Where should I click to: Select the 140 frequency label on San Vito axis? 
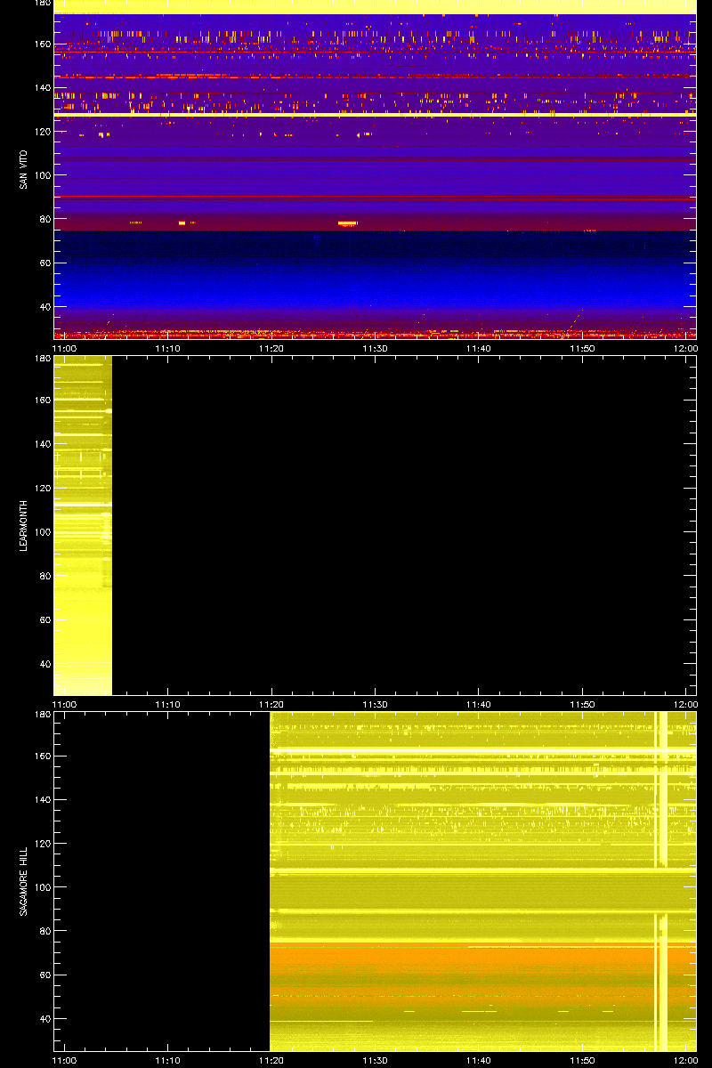coord(41,87)
